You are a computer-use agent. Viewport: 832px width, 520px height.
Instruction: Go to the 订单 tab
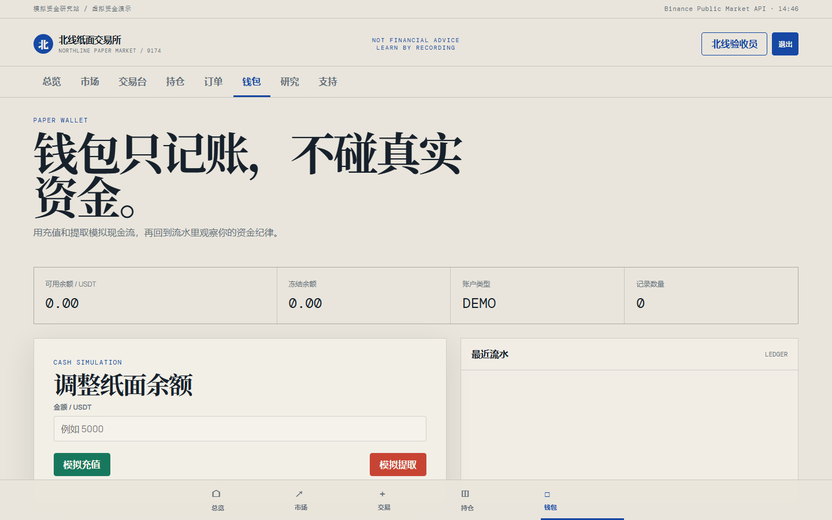[x=213, y=81]
